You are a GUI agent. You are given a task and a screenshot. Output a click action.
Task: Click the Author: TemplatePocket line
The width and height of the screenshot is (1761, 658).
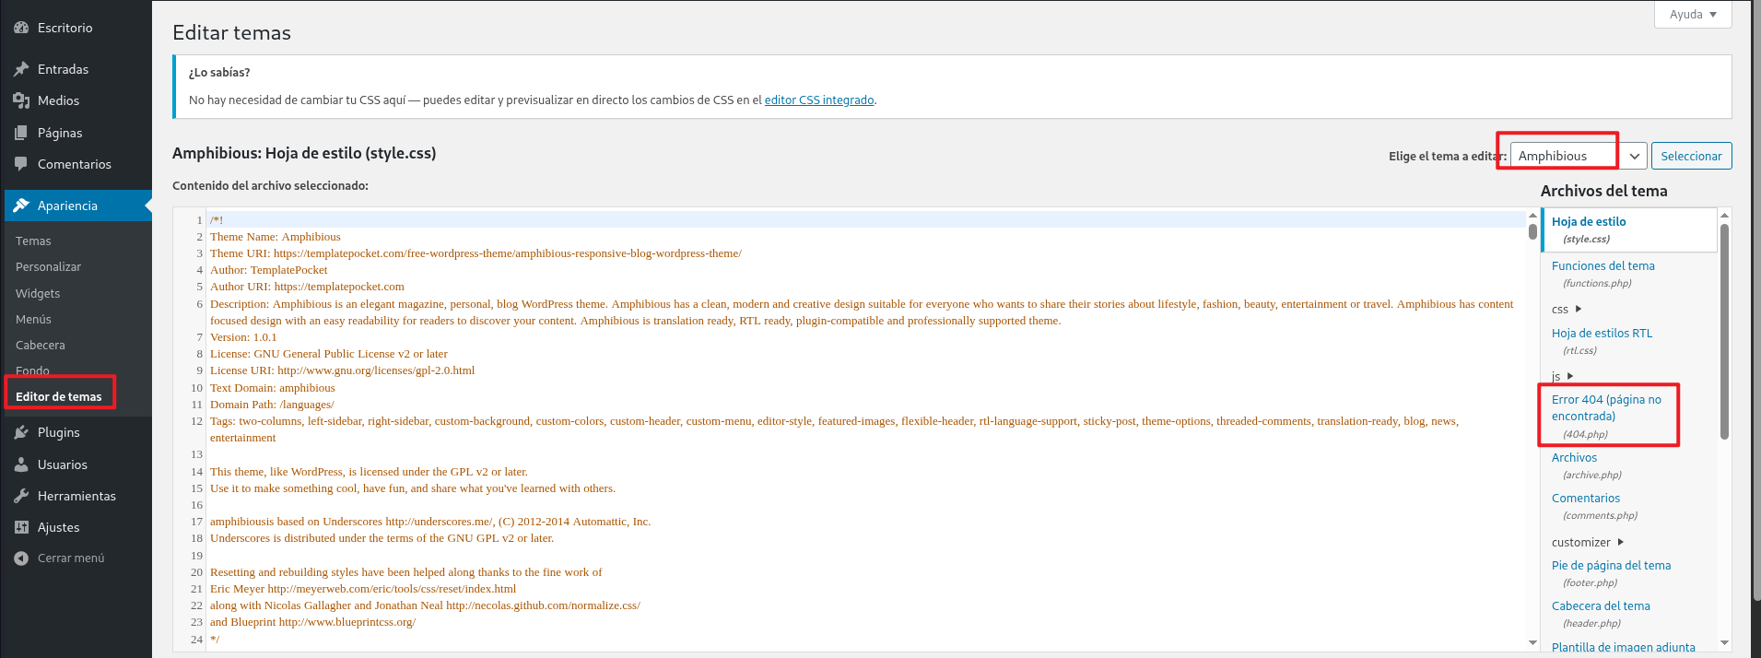point(268,270)
